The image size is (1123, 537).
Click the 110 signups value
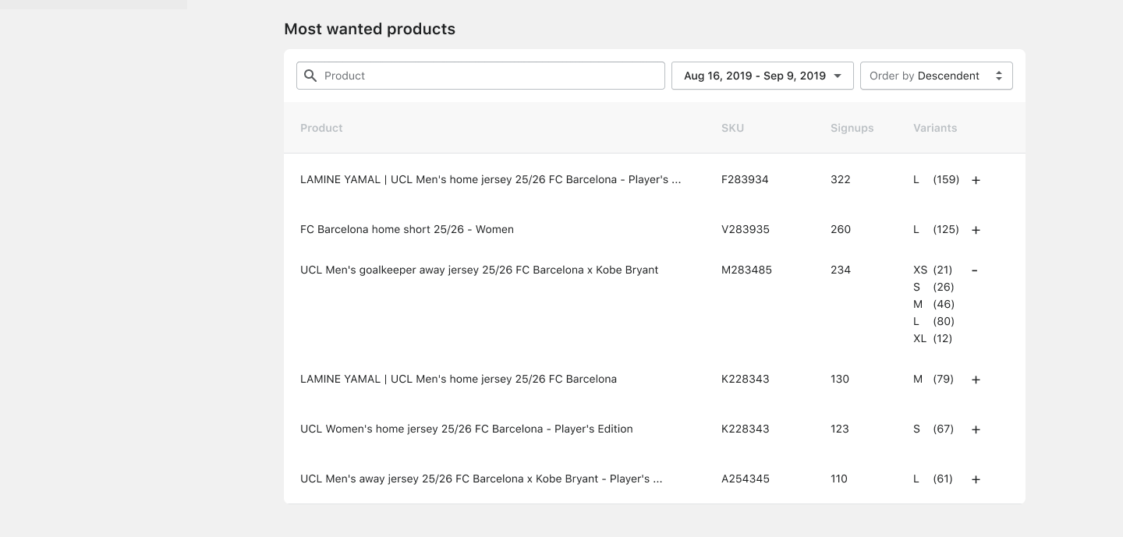(839, 479)
